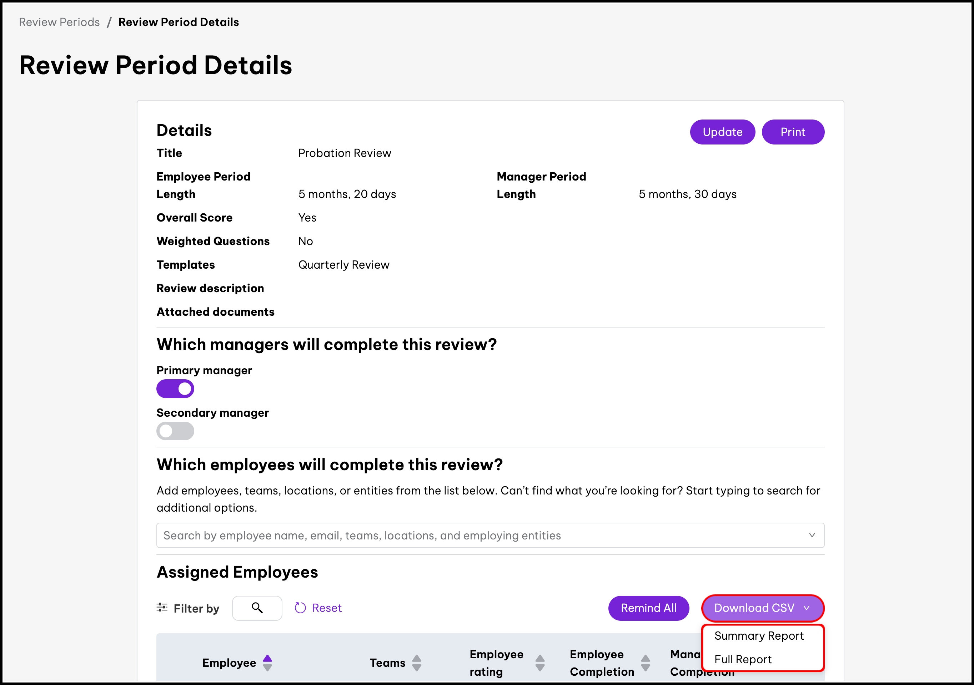Screen dimensions: 974x685
Task: Sort by Teams column arrows
Action: tap(417, 663)
